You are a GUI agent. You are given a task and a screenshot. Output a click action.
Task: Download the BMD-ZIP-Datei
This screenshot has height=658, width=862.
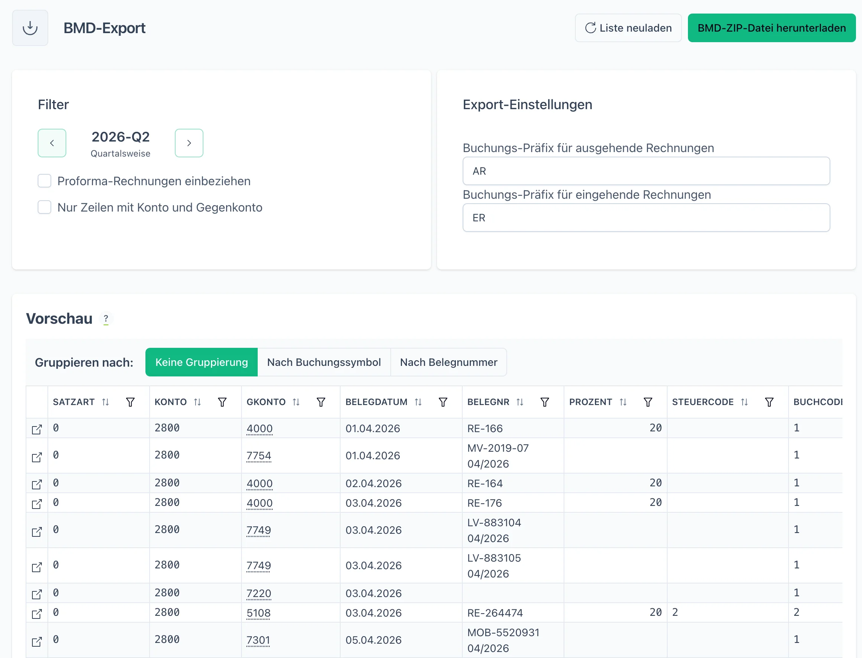tap(772, 28)
